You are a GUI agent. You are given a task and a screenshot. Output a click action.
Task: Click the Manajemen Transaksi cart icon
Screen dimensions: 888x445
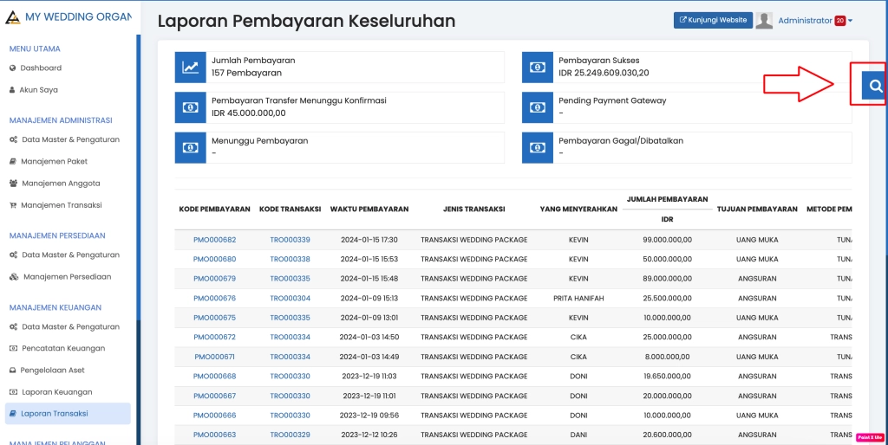pyautogui.click(x=13, y=205)
